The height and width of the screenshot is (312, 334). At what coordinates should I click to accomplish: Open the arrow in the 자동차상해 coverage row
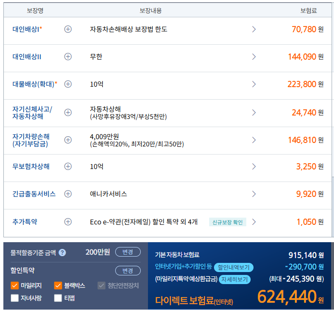[254, 112]
